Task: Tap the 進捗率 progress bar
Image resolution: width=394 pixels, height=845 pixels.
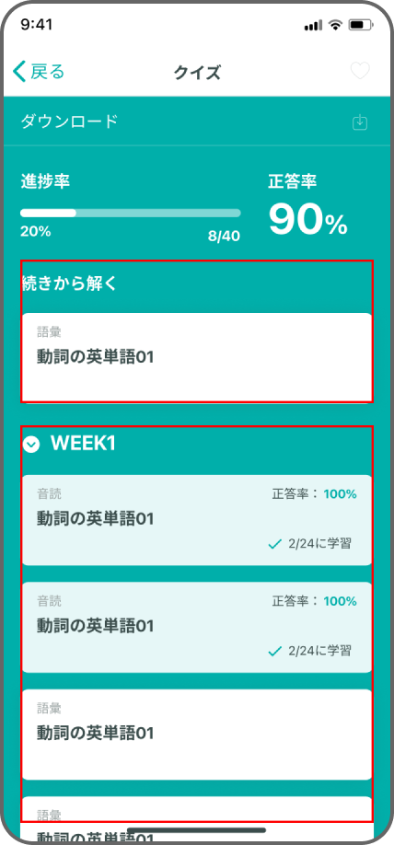Action: click(131, 213)
